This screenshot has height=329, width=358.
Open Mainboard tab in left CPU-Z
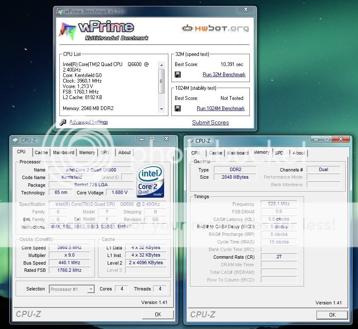point(64,152)
